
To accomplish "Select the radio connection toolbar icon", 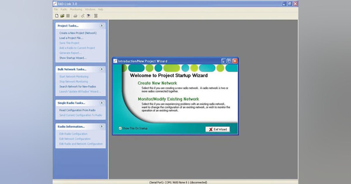I will 82,16.
